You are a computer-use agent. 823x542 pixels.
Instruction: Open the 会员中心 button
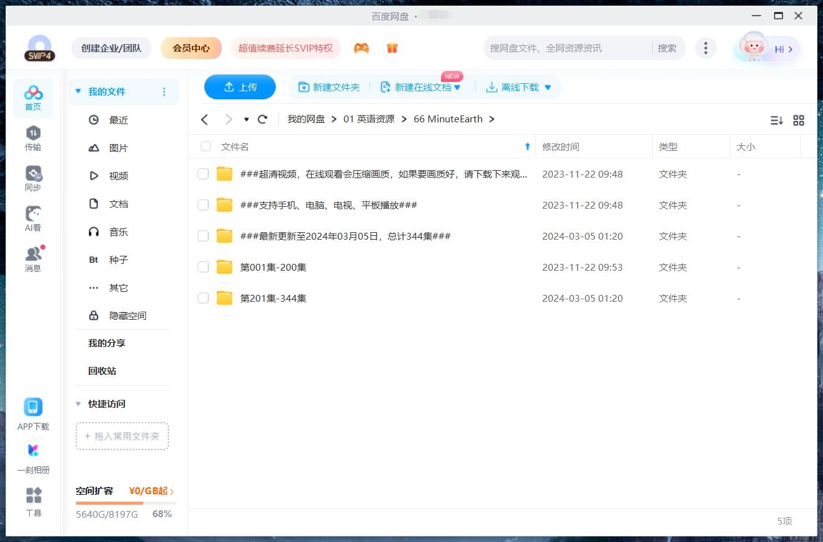191,48
